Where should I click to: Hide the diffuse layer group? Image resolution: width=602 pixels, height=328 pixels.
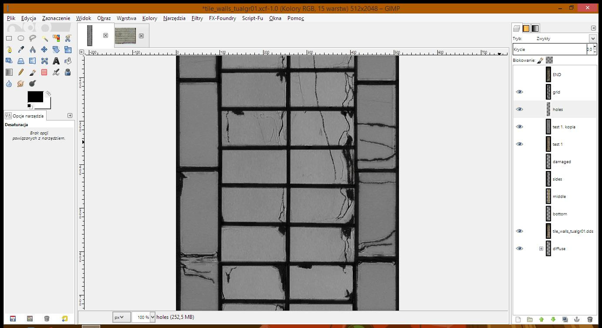(x=519, y=248)
